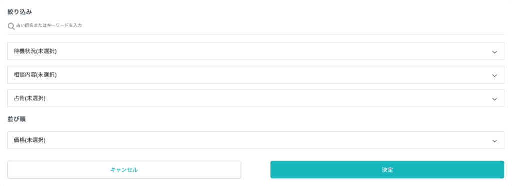
Task: Click the chevron arrow in the 価格 row
Action: [494, 141]
